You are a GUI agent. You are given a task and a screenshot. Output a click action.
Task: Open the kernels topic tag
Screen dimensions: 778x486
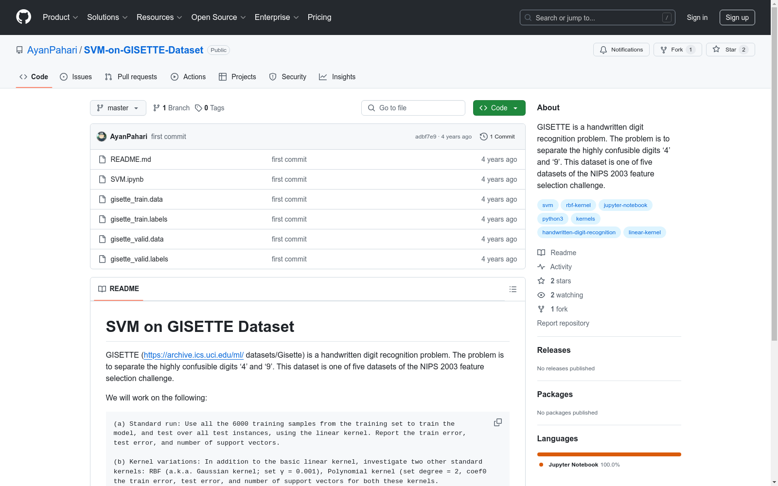coord(585,219)
